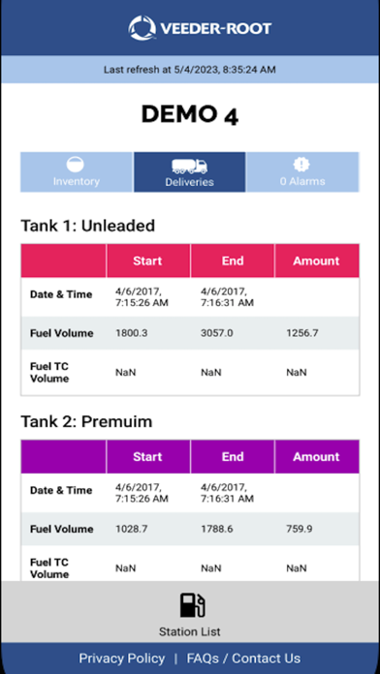
Task: Switch to the Inventory tab
Action: [x=77, y=172]
